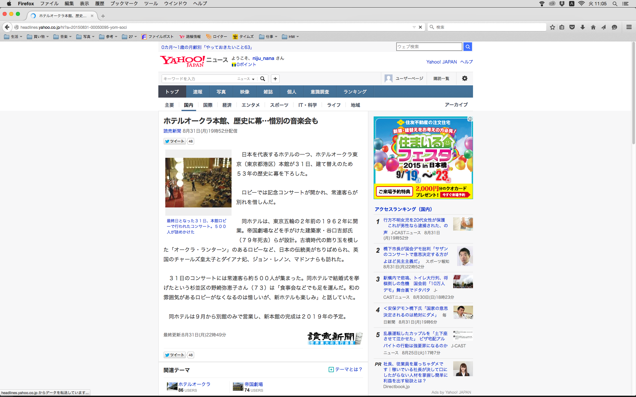Open the Firefox downloads arrow icon

583,27
